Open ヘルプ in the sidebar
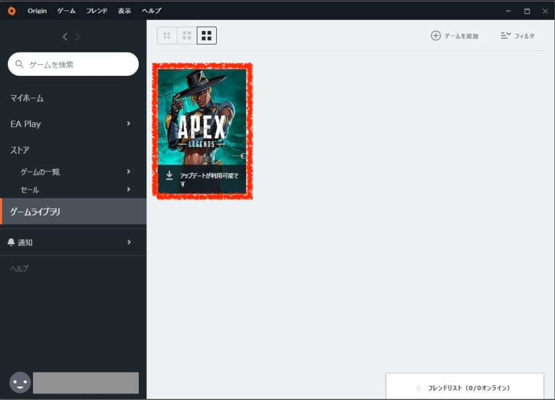The height and width of the screenshot is (400, 555). (x=19, y=268)
